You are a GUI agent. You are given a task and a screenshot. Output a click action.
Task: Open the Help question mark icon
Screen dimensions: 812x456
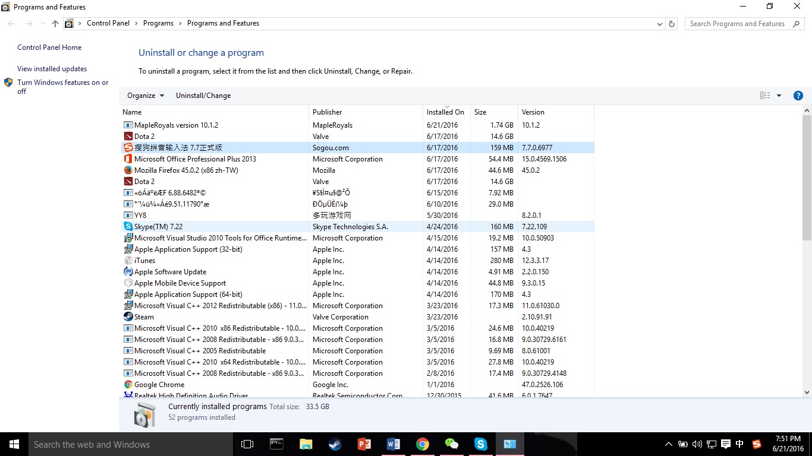click(798, 96)
